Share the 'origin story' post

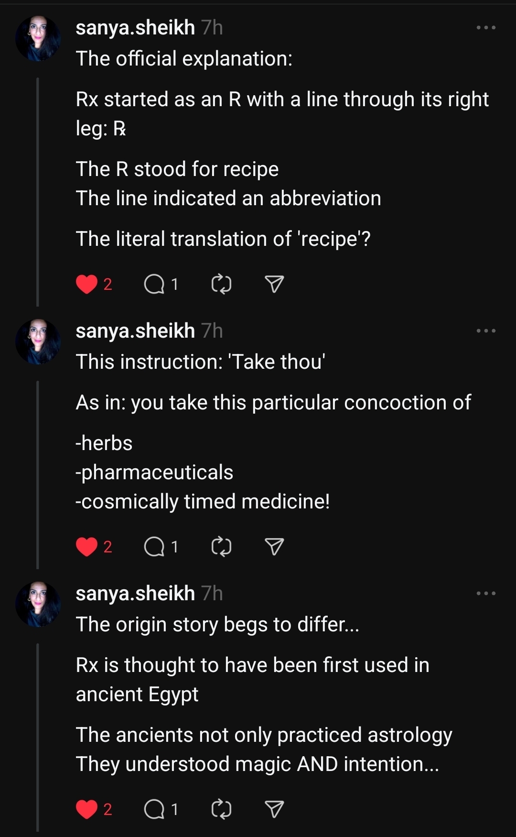click(274, 809)
